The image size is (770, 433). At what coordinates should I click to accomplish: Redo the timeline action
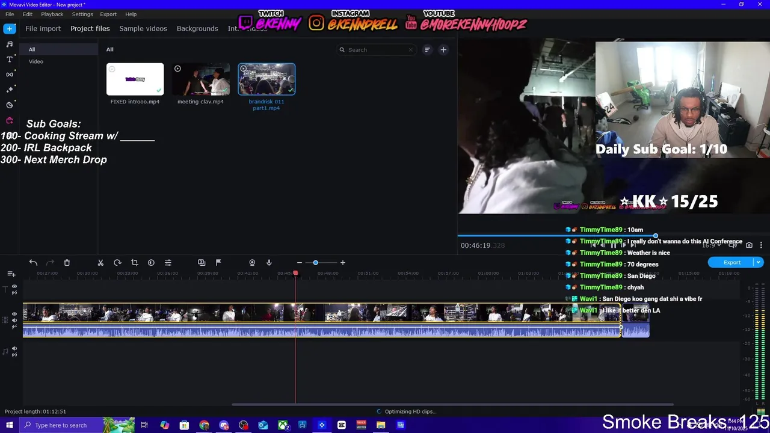(50, 263)
